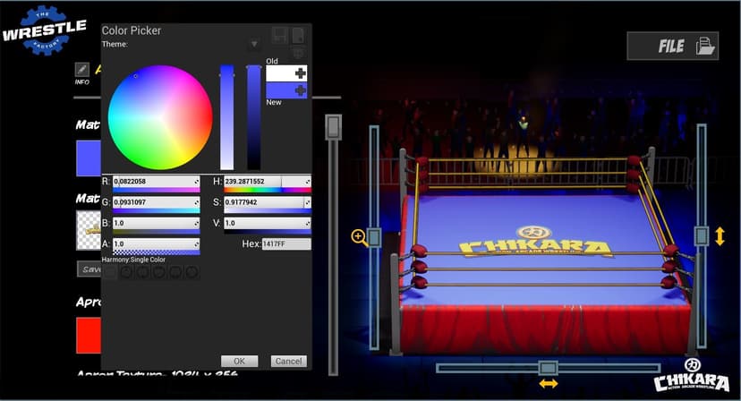Viewport: 741px width, 401px height.
Task: Confirm color with OK button
Action: [239, 362]
